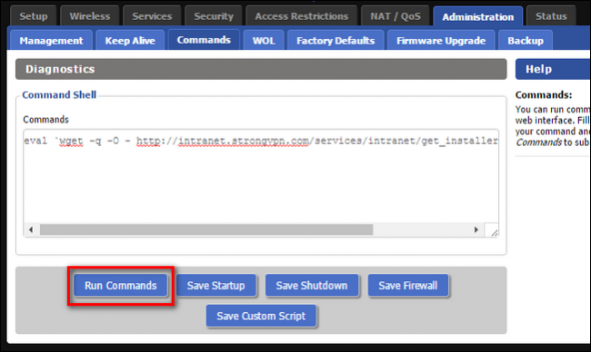Go to the Factory Defaults sub-tab
591x352 pixels.
pyautogui.click(x=336, y=40)
